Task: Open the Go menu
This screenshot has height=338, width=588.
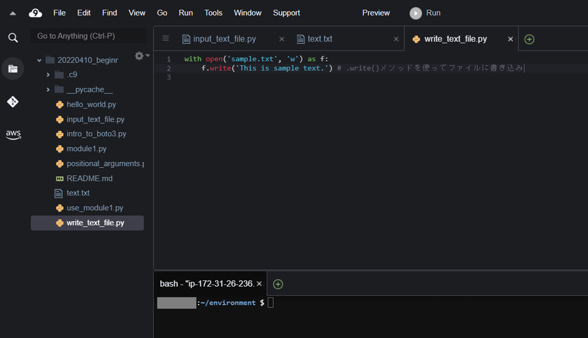Action: click(162, 13)
